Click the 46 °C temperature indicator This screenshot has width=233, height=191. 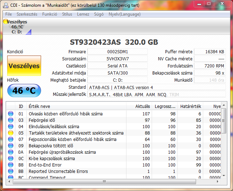tap(24, 91)
